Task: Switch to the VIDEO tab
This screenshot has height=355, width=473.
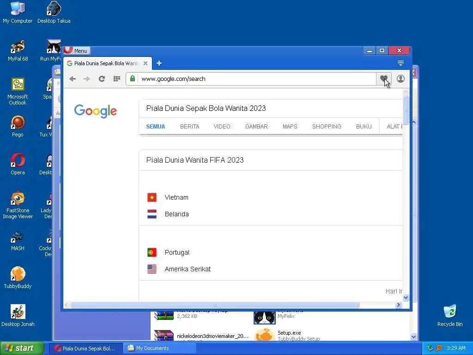Action: (222, 127)
